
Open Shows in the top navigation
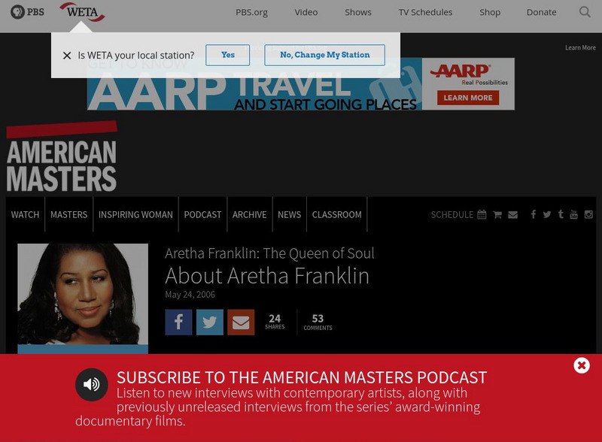pos(358,12)
